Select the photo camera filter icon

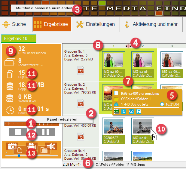click(x=12, y=146)
